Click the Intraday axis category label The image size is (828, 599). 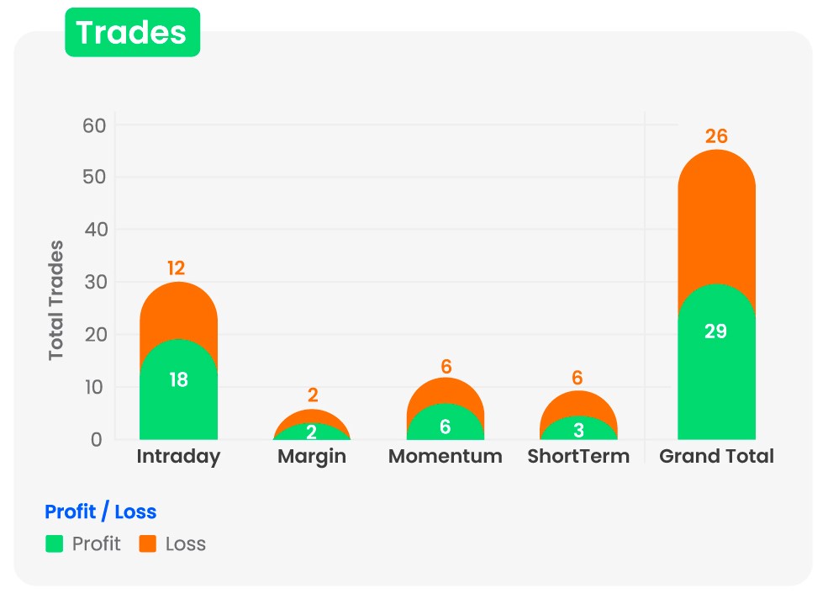[x=178, y=457]
